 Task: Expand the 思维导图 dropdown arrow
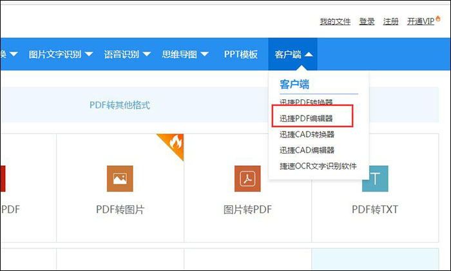pyautogui.click(x=204, y=54)
